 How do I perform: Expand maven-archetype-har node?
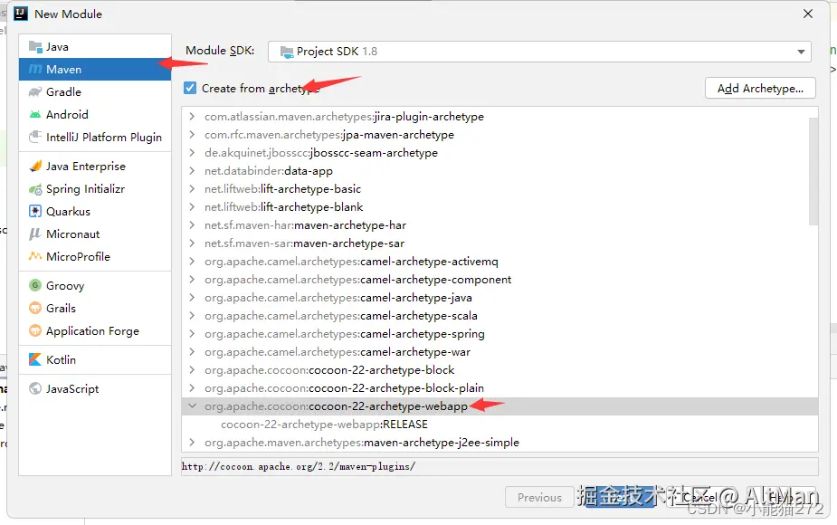pos(192,224)
